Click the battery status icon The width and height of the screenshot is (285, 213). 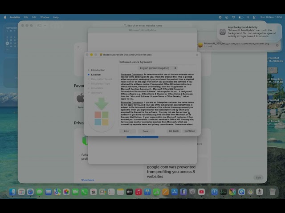[241, 17]
